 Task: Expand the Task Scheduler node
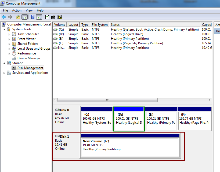[x=9, y=34]
